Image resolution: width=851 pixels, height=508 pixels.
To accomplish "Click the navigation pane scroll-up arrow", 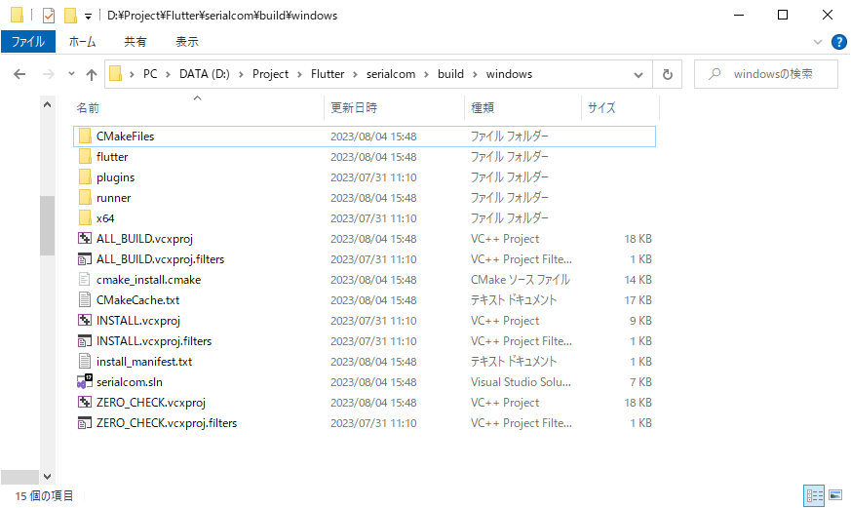I will tap(47, 104).
